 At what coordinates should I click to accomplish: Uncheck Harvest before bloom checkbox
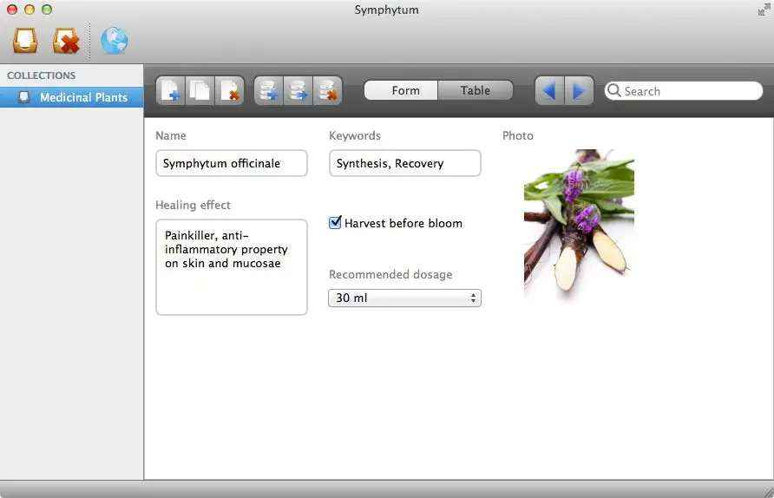(335, 223)
